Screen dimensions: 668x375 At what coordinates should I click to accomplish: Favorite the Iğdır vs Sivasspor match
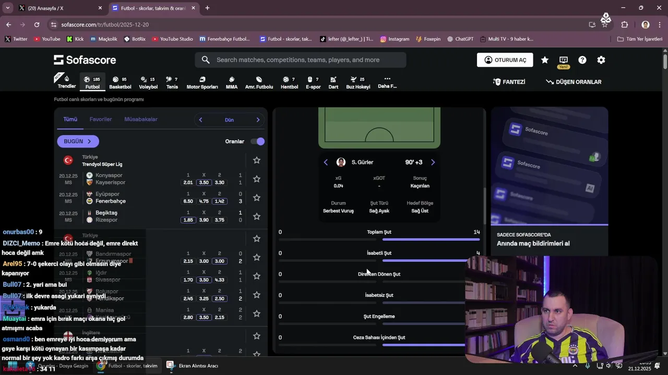[257, 276]
